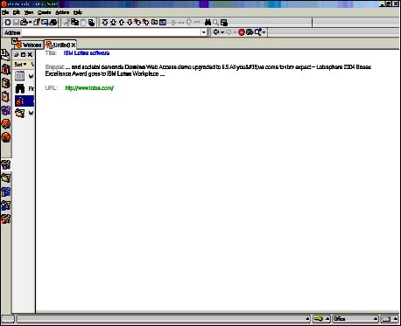The image size is (401, 326).
Task: Click the magnifier icon beside the binoculars
Action: (x=215, y=23)
